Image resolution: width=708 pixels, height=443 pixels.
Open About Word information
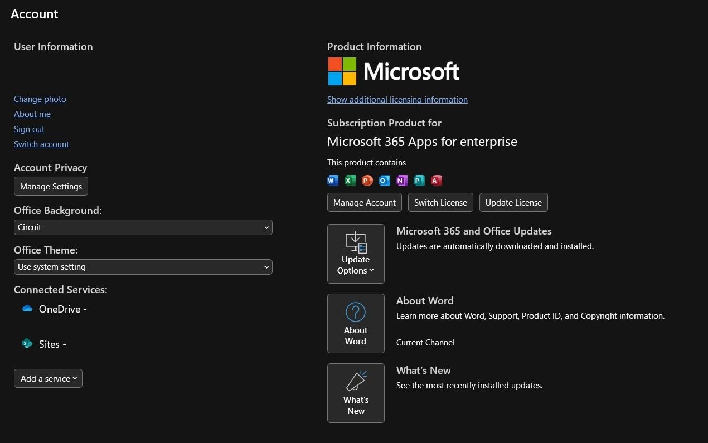[x=356, y=323]
